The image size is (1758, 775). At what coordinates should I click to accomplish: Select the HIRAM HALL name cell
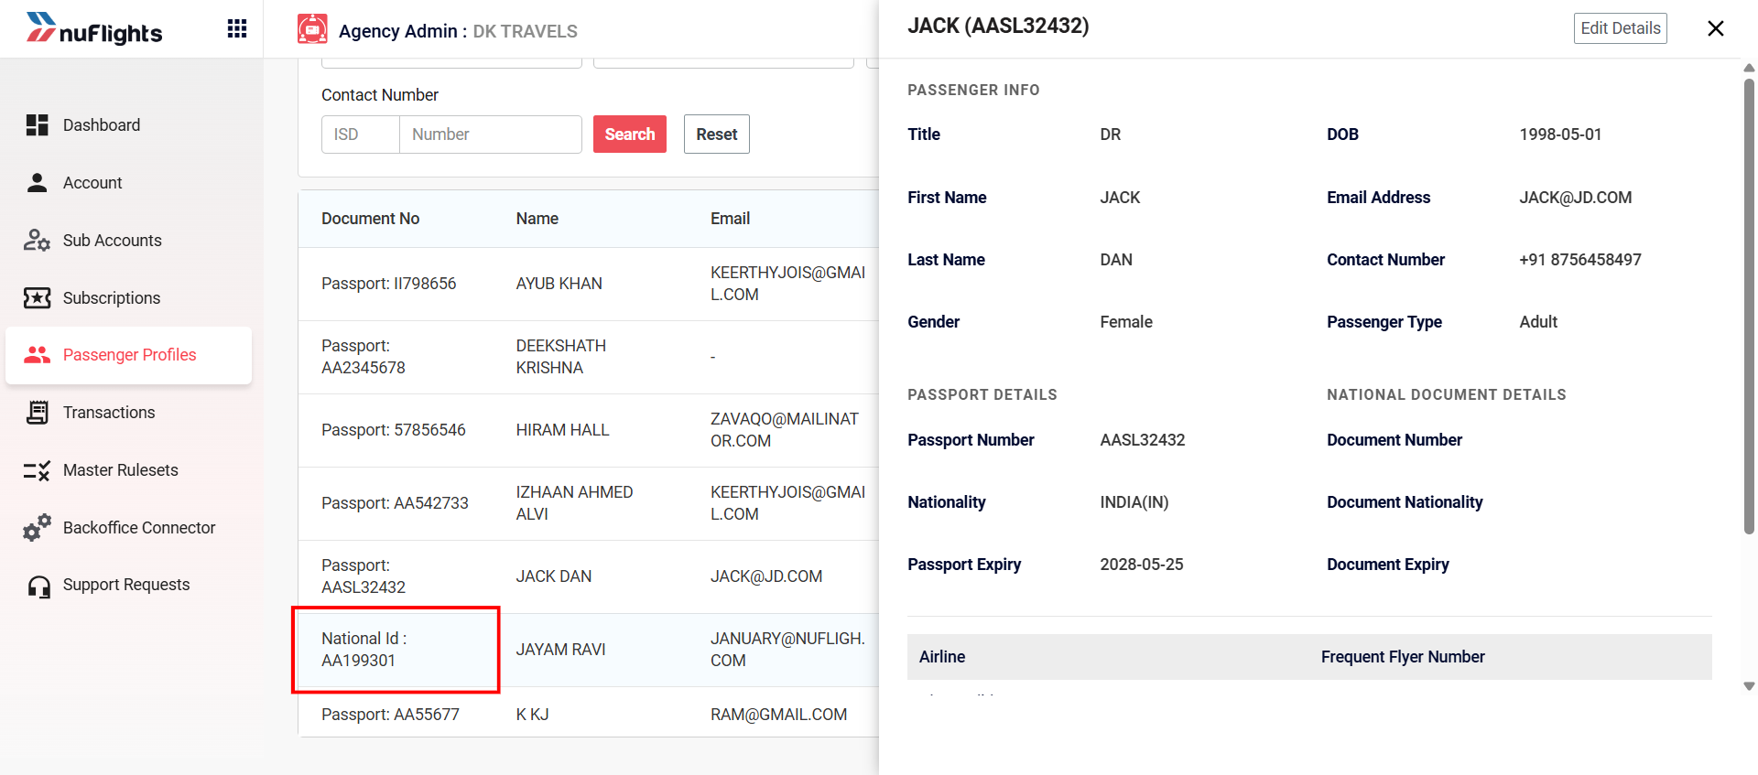pos(562,430)
